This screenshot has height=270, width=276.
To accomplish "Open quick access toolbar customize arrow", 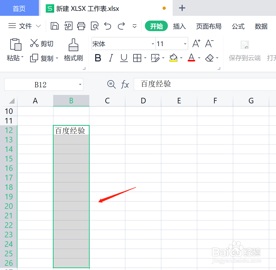I will (x=135, y=26).
